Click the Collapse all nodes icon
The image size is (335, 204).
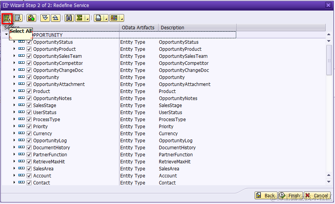click(55, 18)
